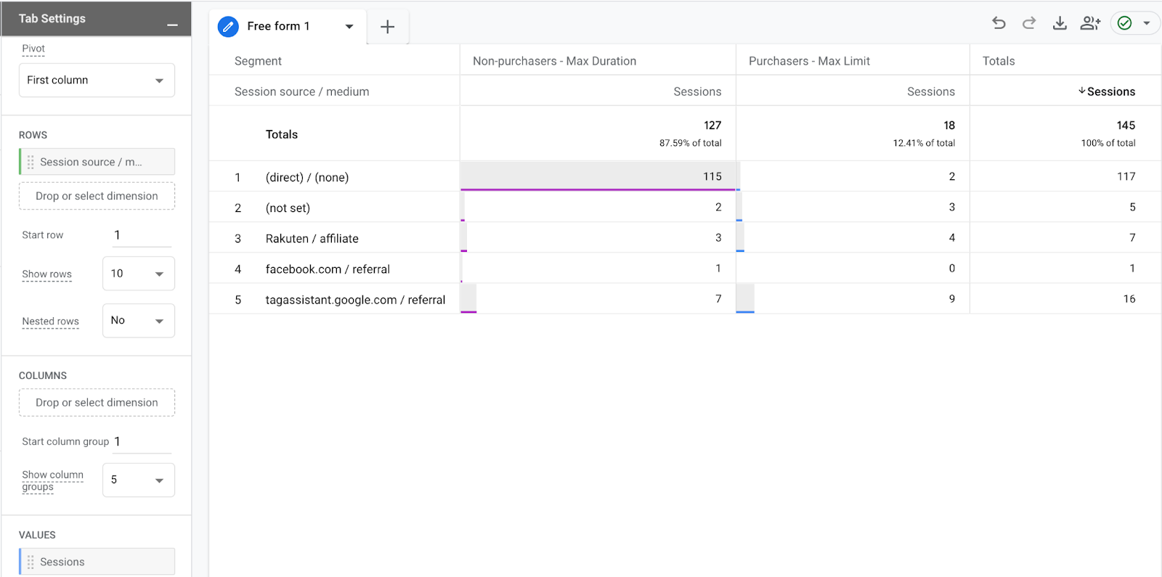Click the Start row input field

141,235
